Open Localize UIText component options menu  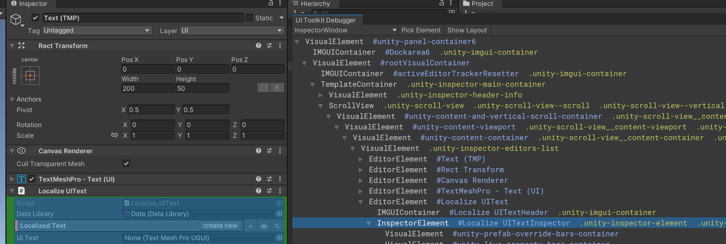[x=279, y=191]
